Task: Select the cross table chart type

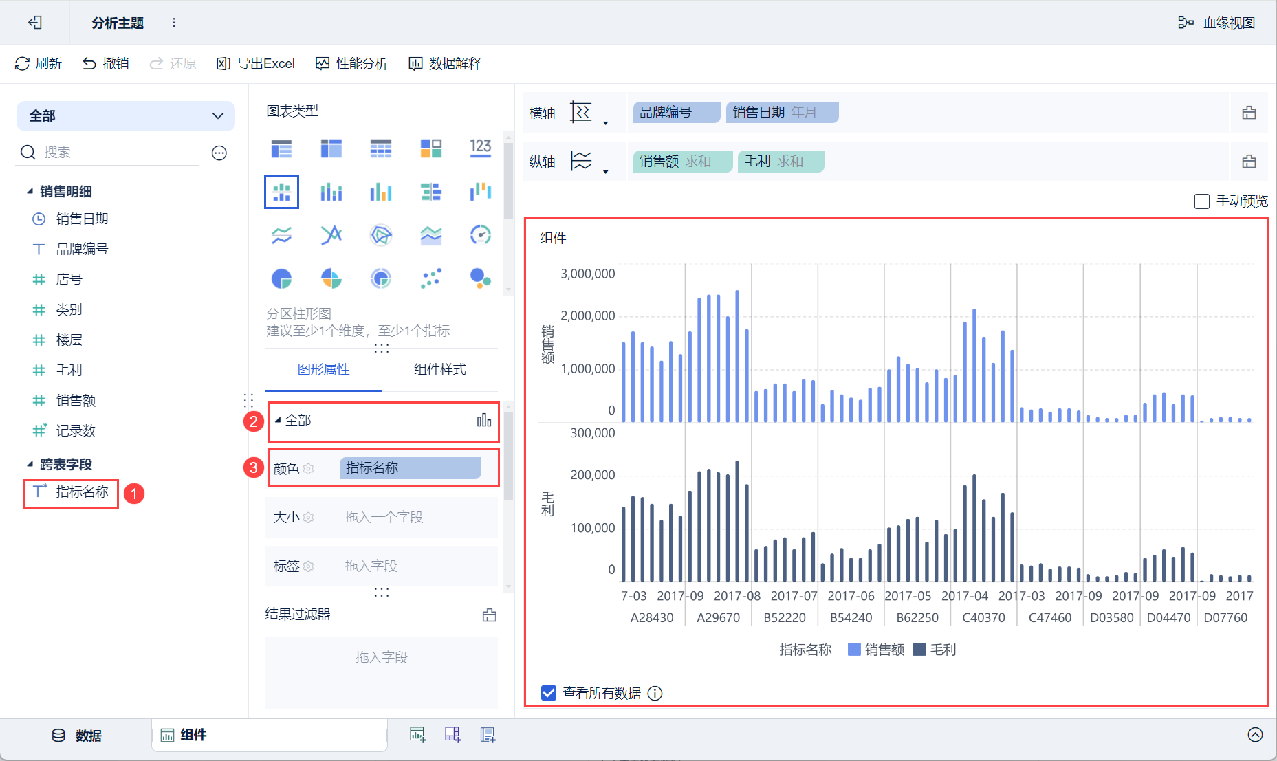Action: [x=331, y=148]
